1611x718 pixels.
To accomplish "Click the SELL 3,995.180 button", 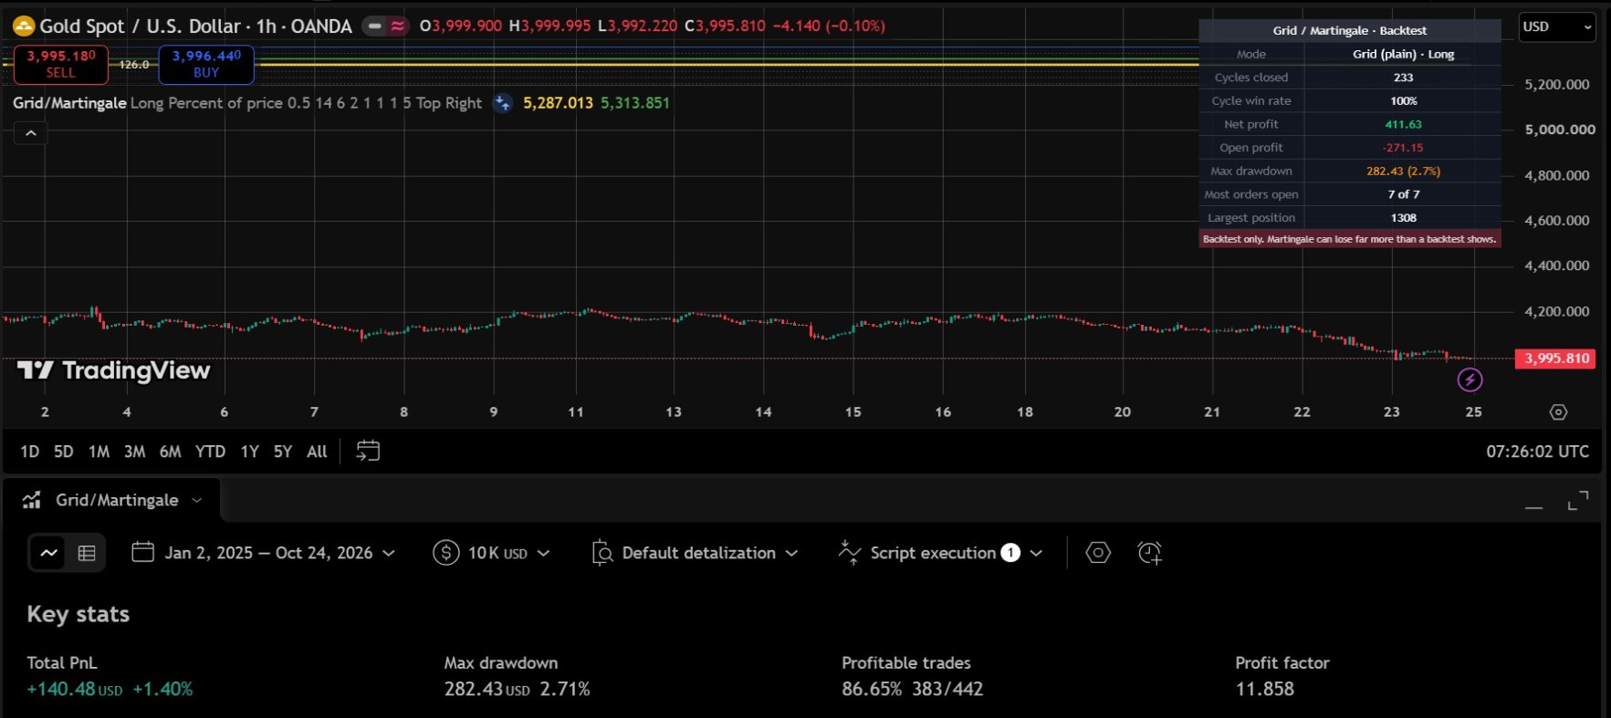I will 61,64.
